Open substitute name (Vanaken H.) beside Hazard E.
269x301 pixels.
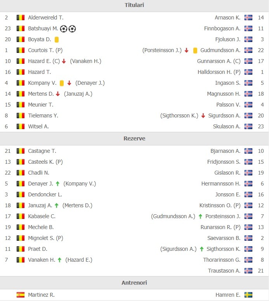[86, 61]
